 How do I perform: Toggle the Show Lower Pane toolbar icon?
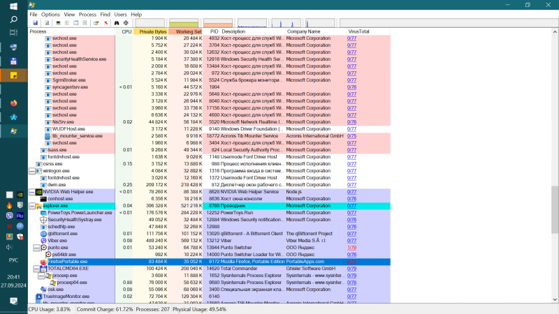(x=76, y=23)
